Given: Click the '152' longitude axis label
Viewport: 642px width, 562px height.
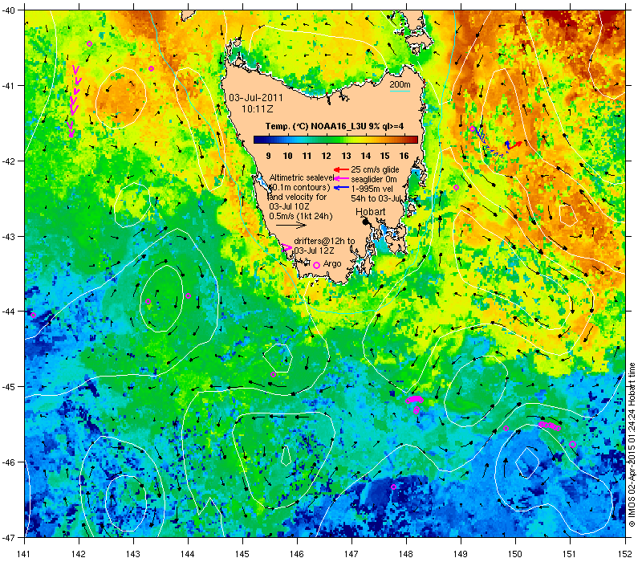Looking at the screenshot, I should click(625, 554).
